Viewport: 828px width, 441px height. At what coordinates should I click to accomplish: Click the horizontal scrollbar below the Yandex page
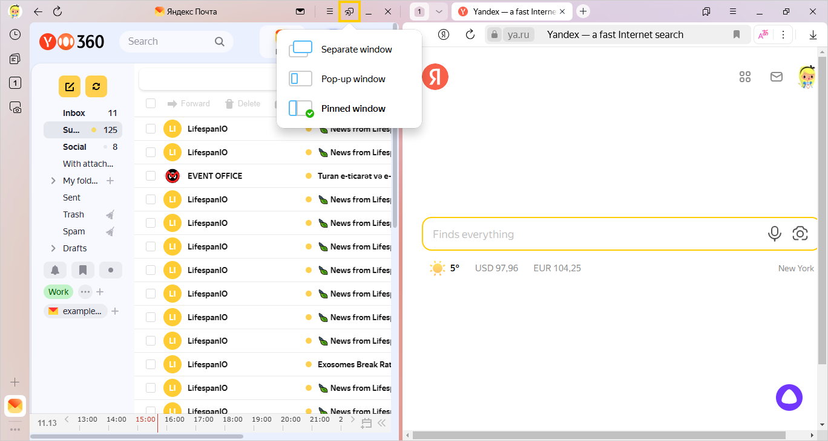coord(611,435)
